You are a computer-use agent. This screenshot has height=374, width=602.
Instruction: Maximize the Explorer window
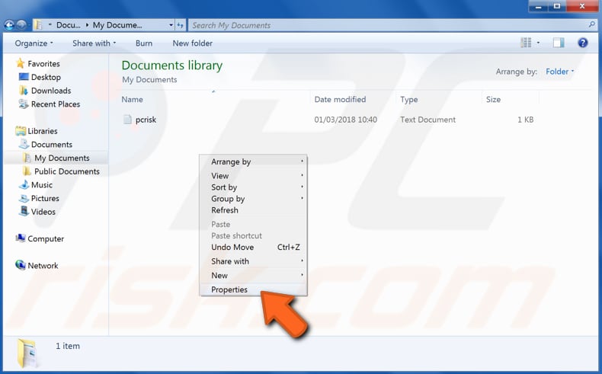click(x=557, y=6)
